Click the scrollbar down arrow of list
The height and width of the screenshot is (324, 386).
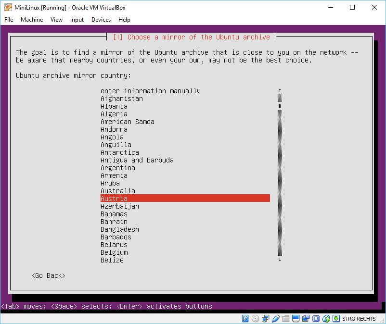coord(280,260)
